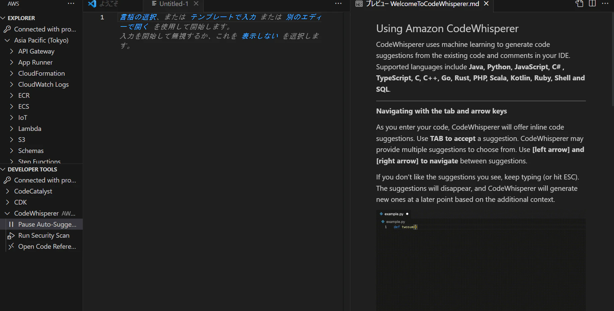
Task: Click example.py demo image in preview
Action: (x=481, y=260)
